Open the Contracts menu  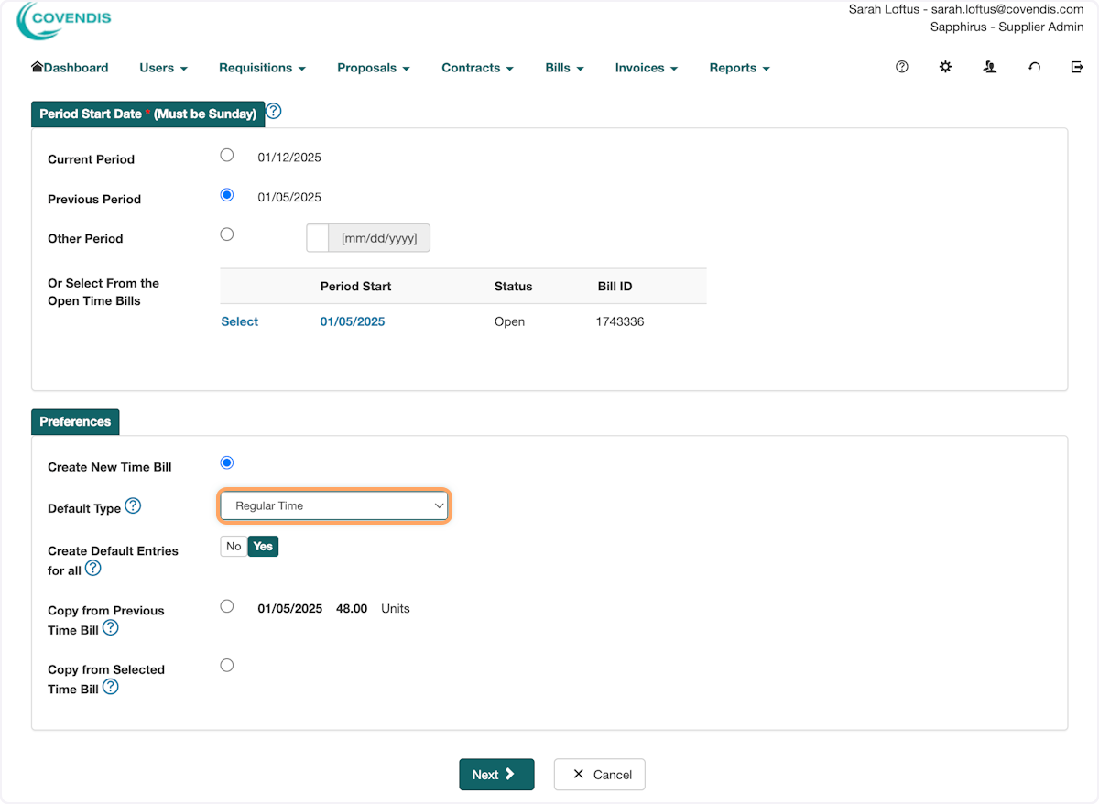pos(476,68)
